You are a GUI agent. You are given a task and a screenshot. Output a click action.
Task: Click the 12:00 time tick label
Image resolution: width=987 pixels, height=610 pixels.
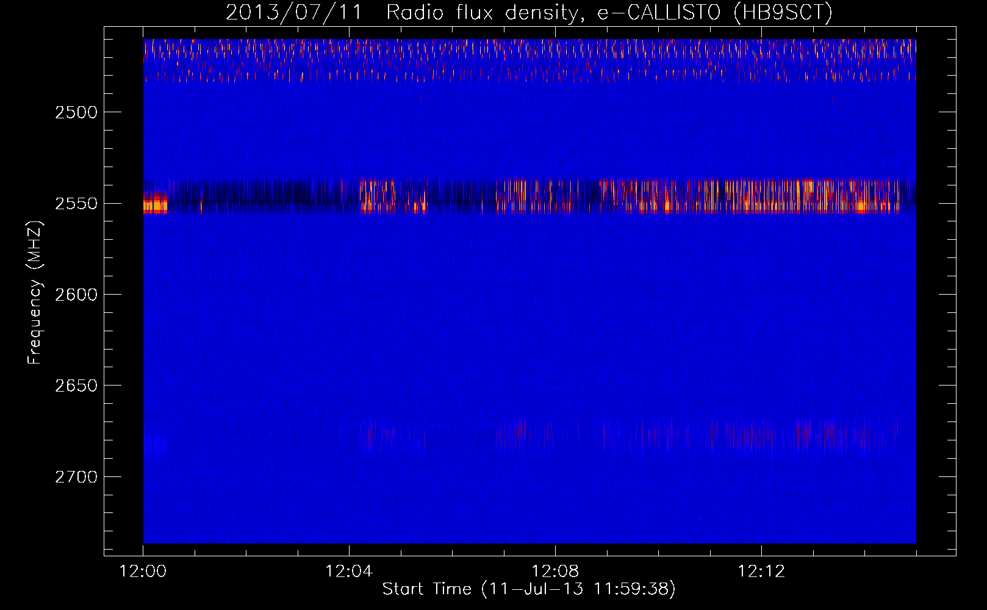(x=143, y=572)
